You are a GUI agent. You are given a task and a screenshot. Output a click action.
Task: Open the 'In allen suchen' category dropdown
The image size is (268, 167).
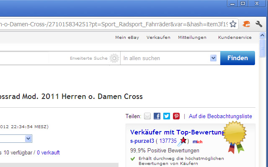coord(213,58)
